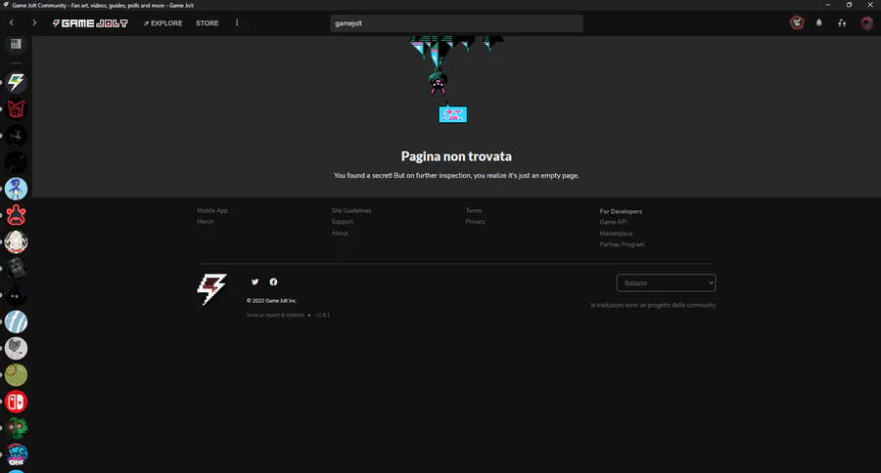
Task: Open the friends list icon
Action: (842, 23)
